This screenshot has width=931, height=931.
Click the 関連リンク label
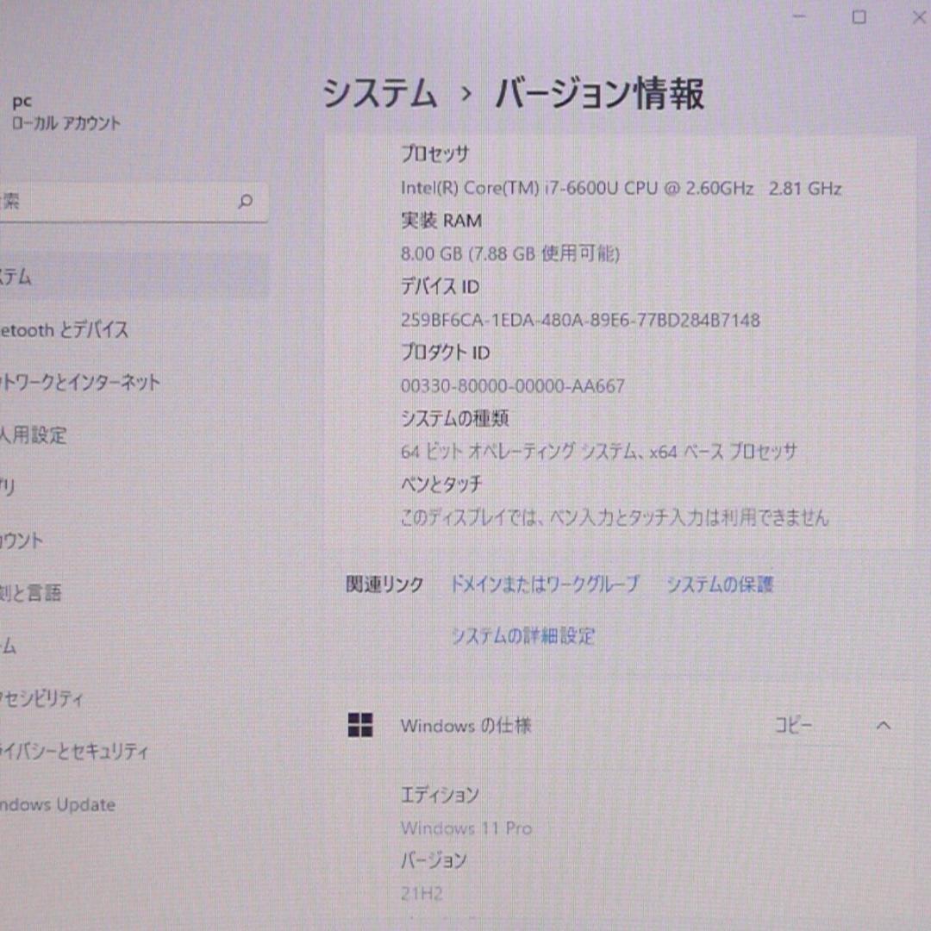(384, 584)
